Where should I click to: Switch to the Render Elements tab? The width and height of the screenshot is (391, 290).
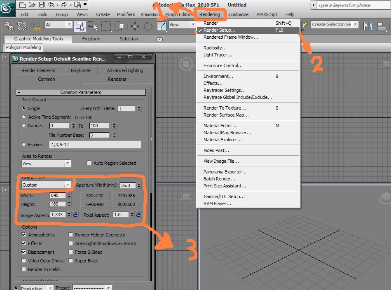coord(38,70)
